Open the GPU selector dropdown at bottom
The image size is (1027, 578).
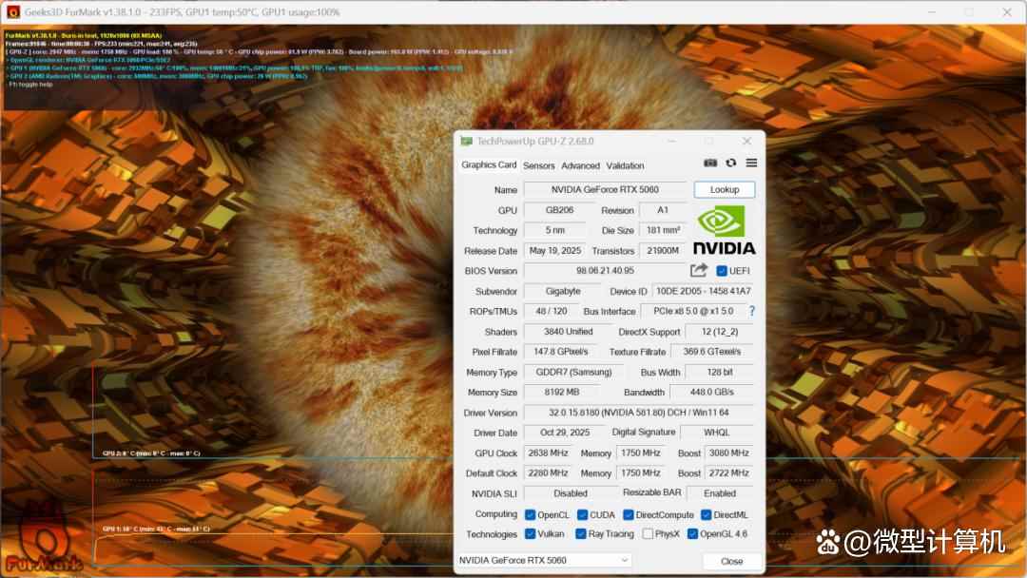click(544, 560)
